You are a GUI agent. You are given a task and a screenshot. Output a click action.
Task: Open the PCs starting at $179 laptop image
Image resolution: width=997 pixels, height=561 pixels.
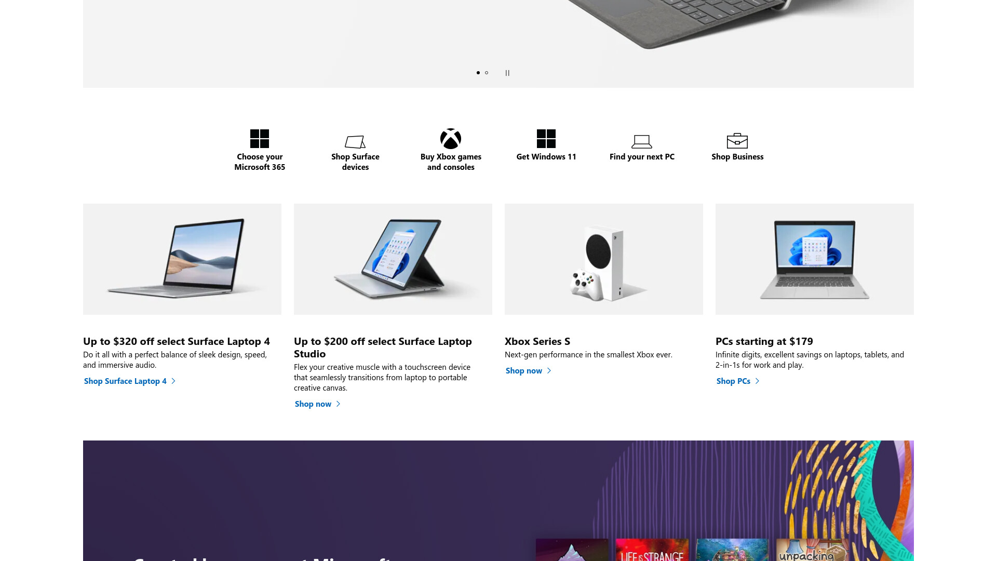[x=815, y=259]
